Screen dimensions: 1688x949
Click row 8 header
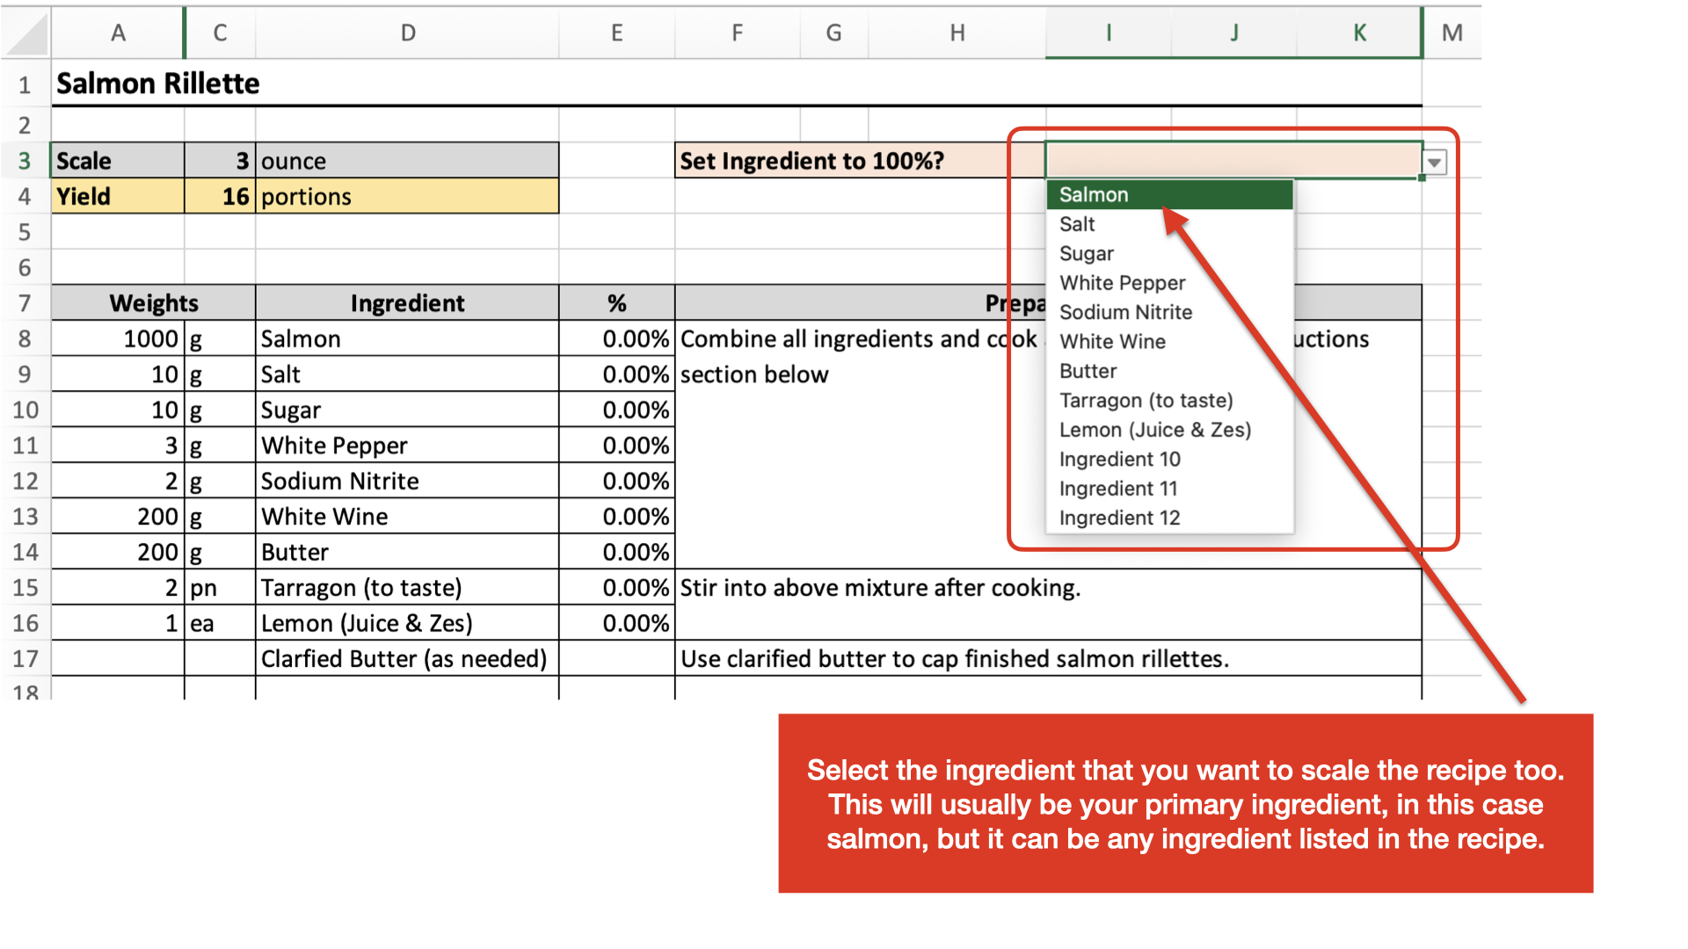[25, 338]
